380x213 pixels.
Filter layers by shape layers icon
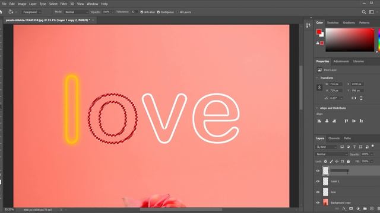click(360, 147)
